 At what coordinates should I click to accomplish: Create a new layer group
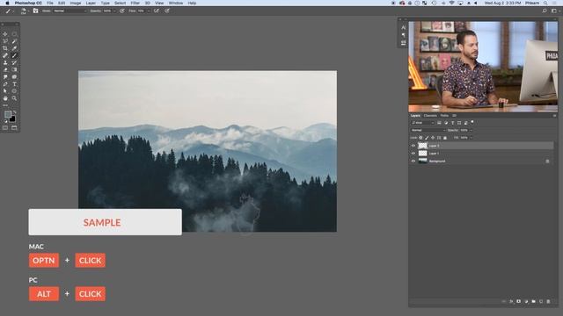click(534, 302)
